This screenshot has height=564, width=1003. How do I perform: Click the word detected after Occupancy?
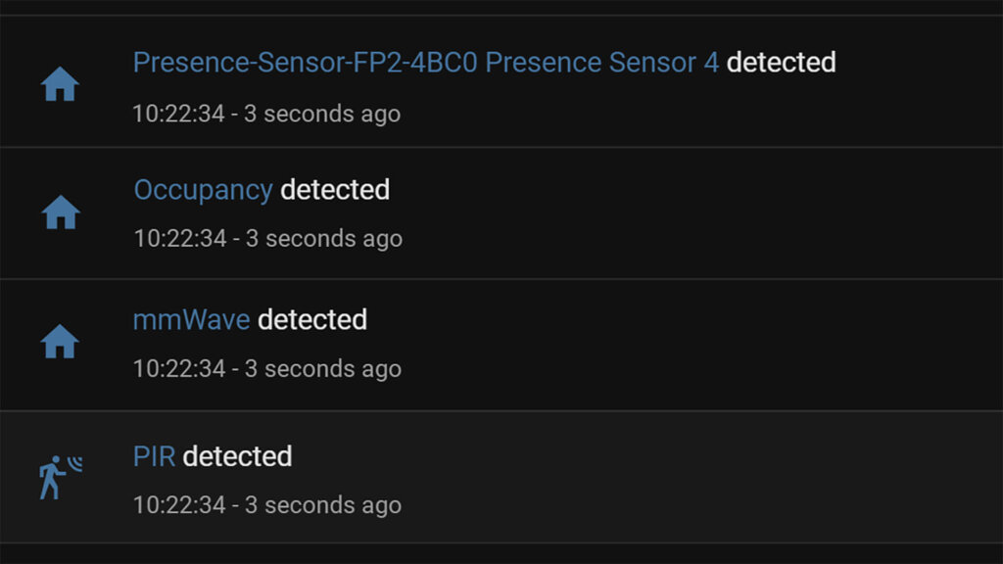[x=334, y=190]
